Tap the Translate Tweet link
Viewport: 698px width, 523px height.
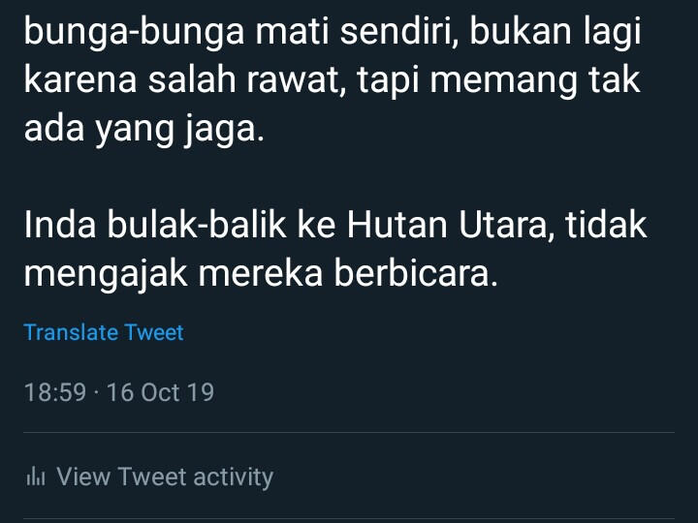click(104, 332)
